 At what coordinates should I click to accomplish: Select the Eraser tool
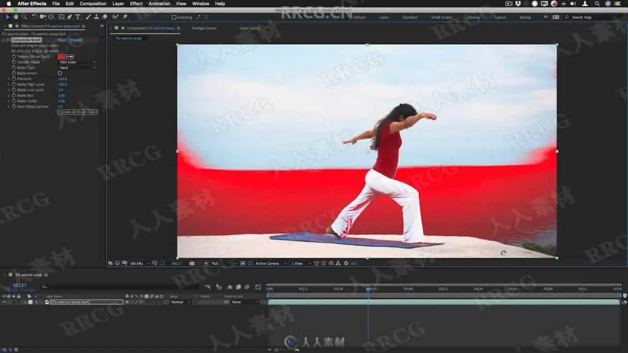coord(105,17)
